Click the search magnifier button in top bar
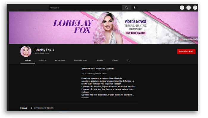This screenshot has height=118, width=208. point(126,8)
